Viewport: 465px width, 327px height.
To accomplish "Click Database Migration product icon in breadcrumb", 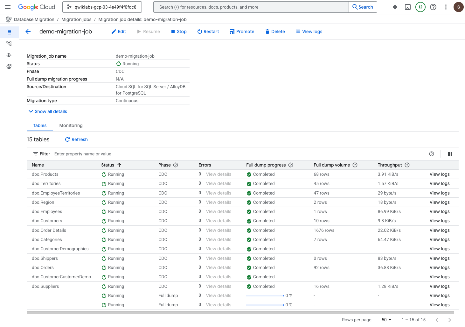I will point(9,19).
